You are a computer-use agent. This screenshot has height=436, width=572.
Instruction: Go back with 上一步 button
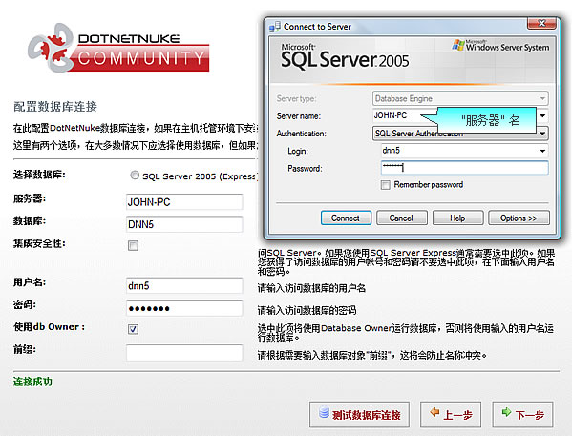[451, 414]
